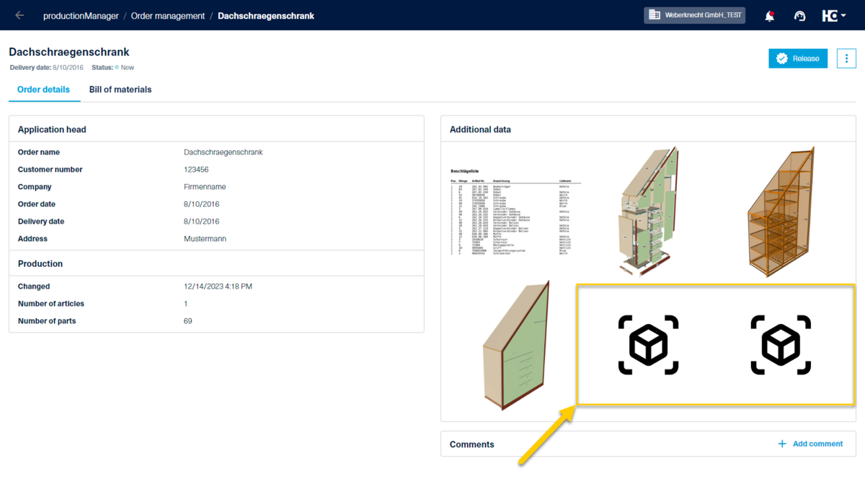
Task: Open Order management from the breadcrumb
Action: pos(168,15)
